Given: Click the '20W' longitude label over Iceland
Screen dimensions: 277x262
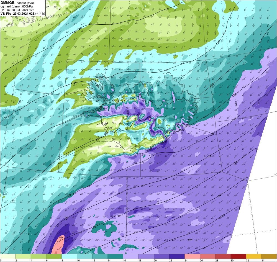Looking at the screenshot, I should click(x=127, y=112).
